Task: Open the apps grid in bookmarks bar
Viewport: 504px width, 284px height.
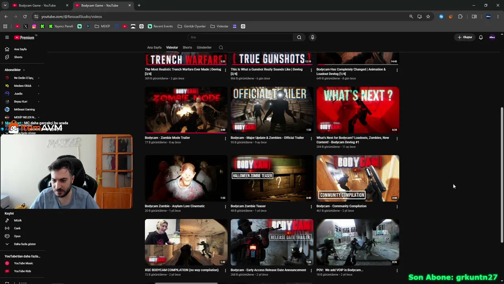Action: coord(5,26)
